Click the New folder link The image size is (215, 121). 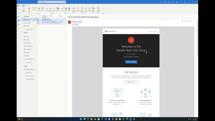pos(29,62)
